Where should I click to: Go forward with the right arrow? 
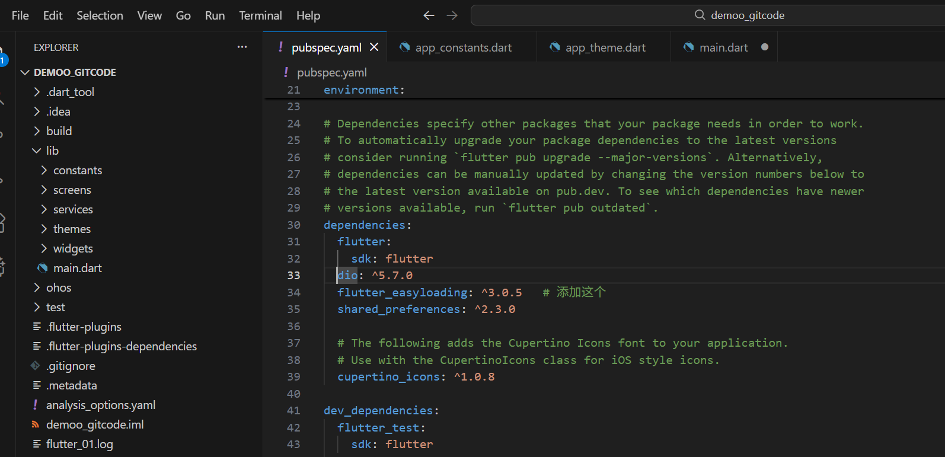452,15
